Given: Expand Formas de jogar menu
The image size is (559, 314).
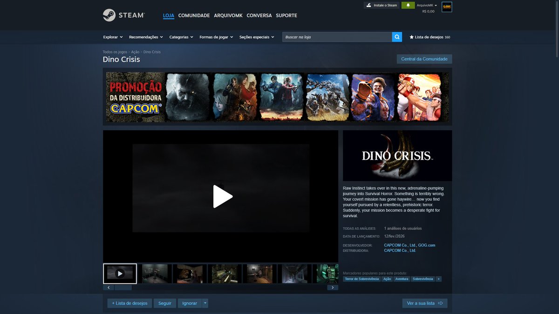Looking at the screenshot, I should pos(217,37).
